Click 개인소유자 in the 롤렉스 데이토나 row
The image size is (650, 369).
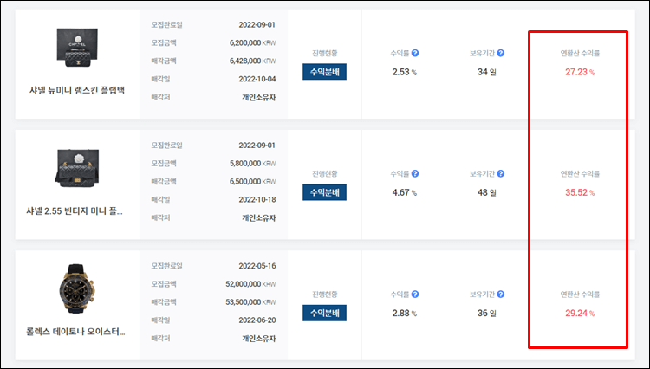click(x=259, y=339)
